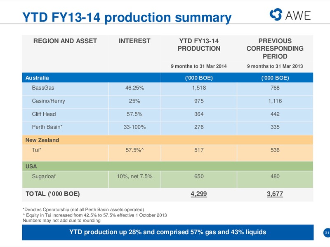The height and width of the screenshot is (247, 330).
Task: Select '9 months to 31 Mar 2014' text
Action: pyautogui.click(x=199, y=66)
